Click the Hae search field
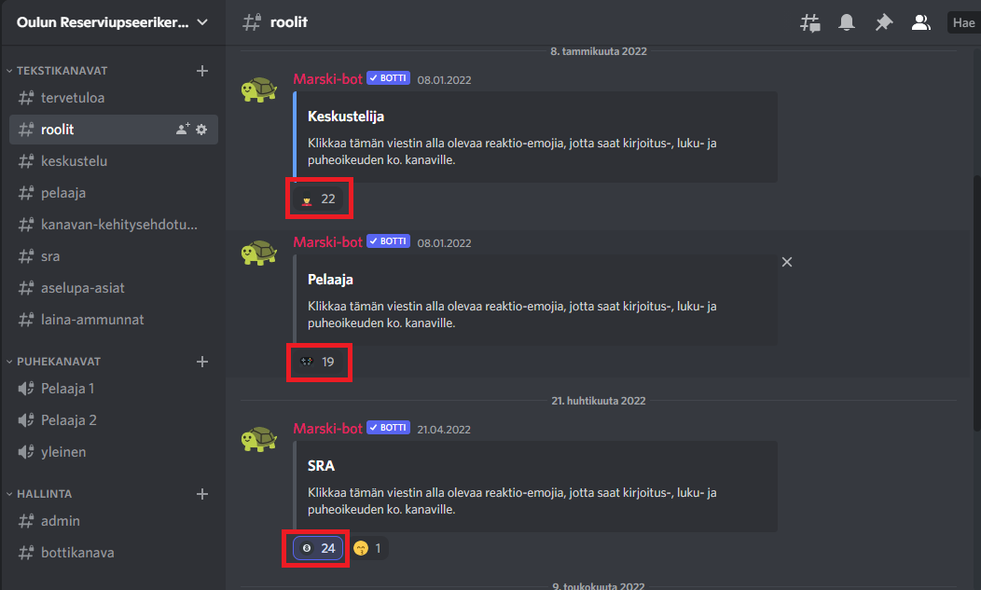981x590 pixels. point(963,23)
